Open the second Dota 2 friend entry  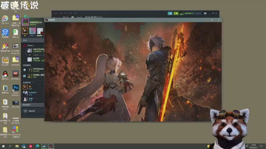coord(36,59)
